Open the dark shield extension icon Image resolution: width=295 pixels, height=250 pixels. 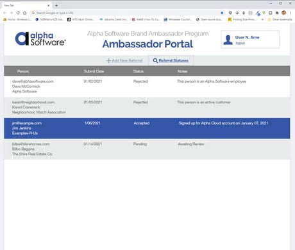coord(230,13)
